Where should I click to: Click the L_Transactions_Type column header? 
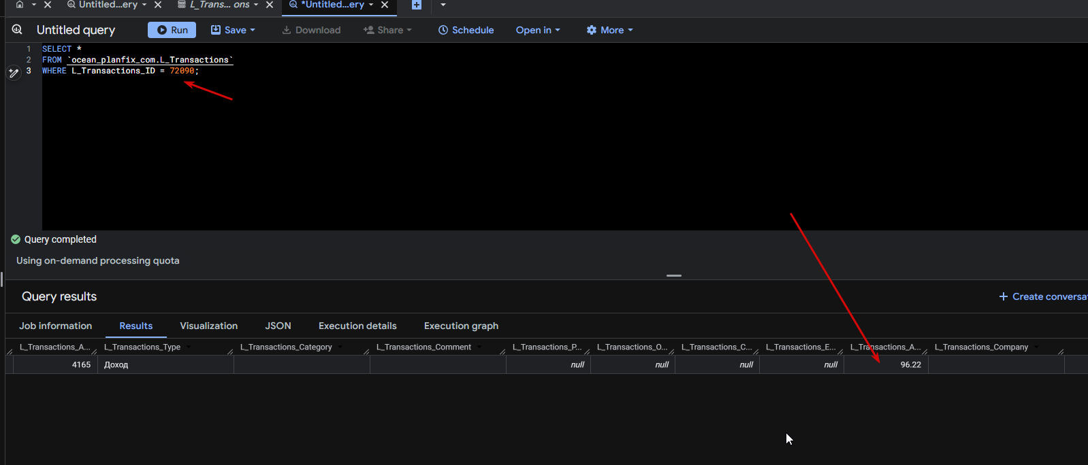[x=142, y=347]
